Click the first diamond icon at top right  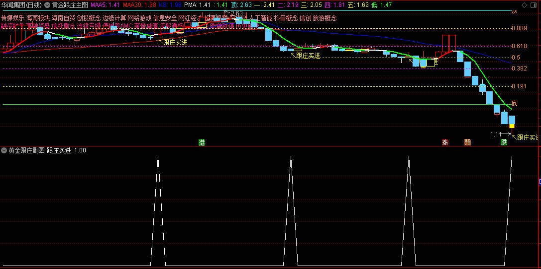click(525, 5)
